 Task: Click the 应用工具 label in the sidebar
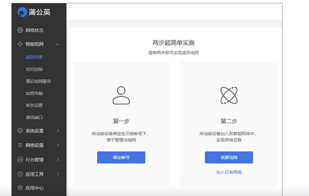pos(35,174)
